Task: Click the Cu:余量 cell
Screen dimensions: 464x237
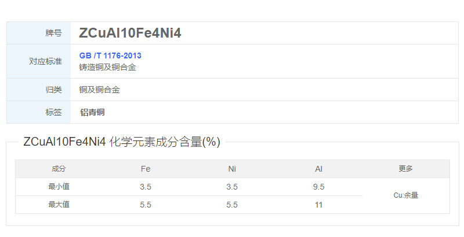Action: tap(405, 195)
